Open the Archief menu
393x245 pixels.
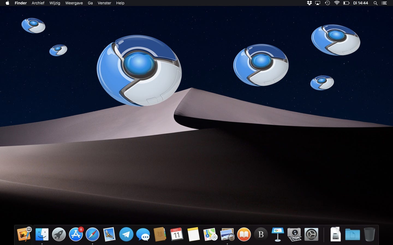point(38,3)
